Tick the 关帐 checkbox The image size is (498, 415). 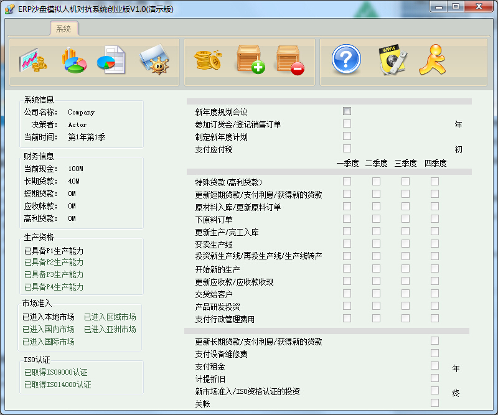(435, 403)
